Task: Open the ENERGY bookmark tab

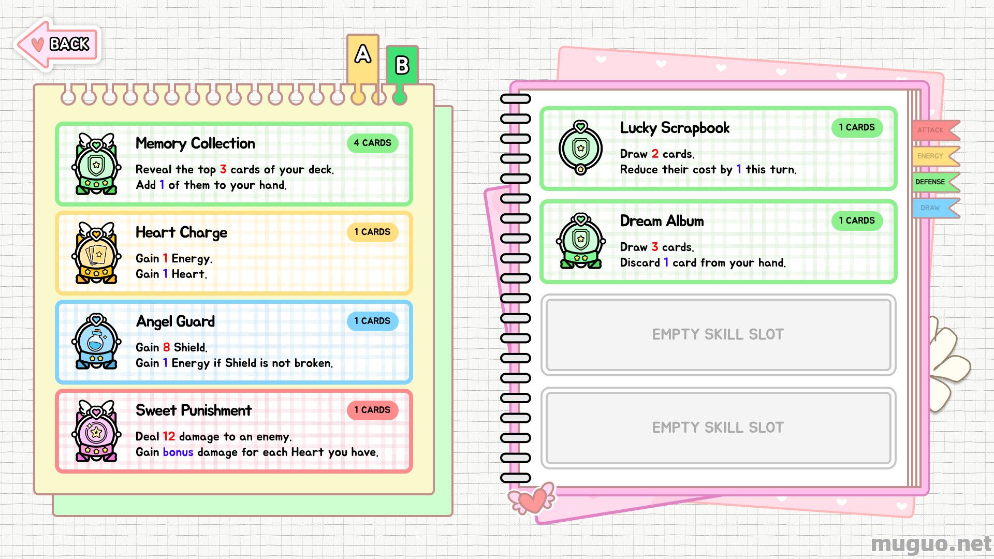Action: coord(936,156)
